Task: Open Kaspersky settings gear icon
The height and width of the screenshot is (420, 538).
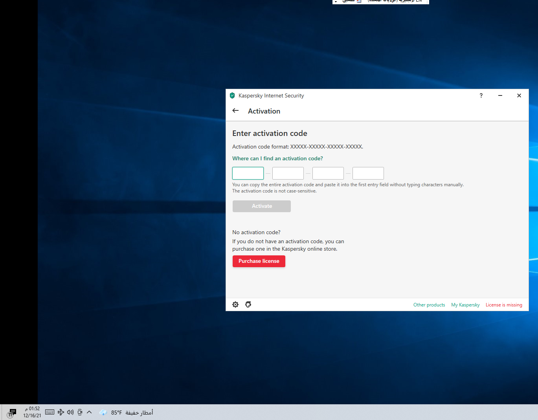Action: (x=235, y=304)
